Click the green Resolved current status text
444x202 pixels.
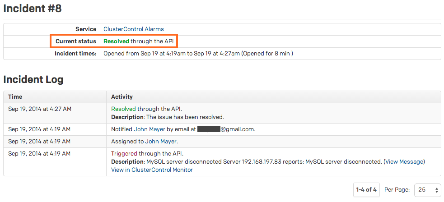(116, 41)
